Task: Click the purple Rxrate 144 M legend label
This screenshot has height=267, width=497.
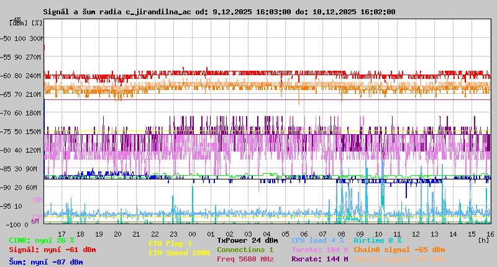Action: click(x=319, y=259)
